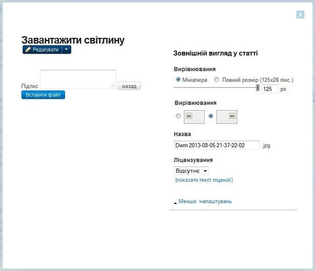Click показати текст ліцензії link

click(x=204, y=180)
